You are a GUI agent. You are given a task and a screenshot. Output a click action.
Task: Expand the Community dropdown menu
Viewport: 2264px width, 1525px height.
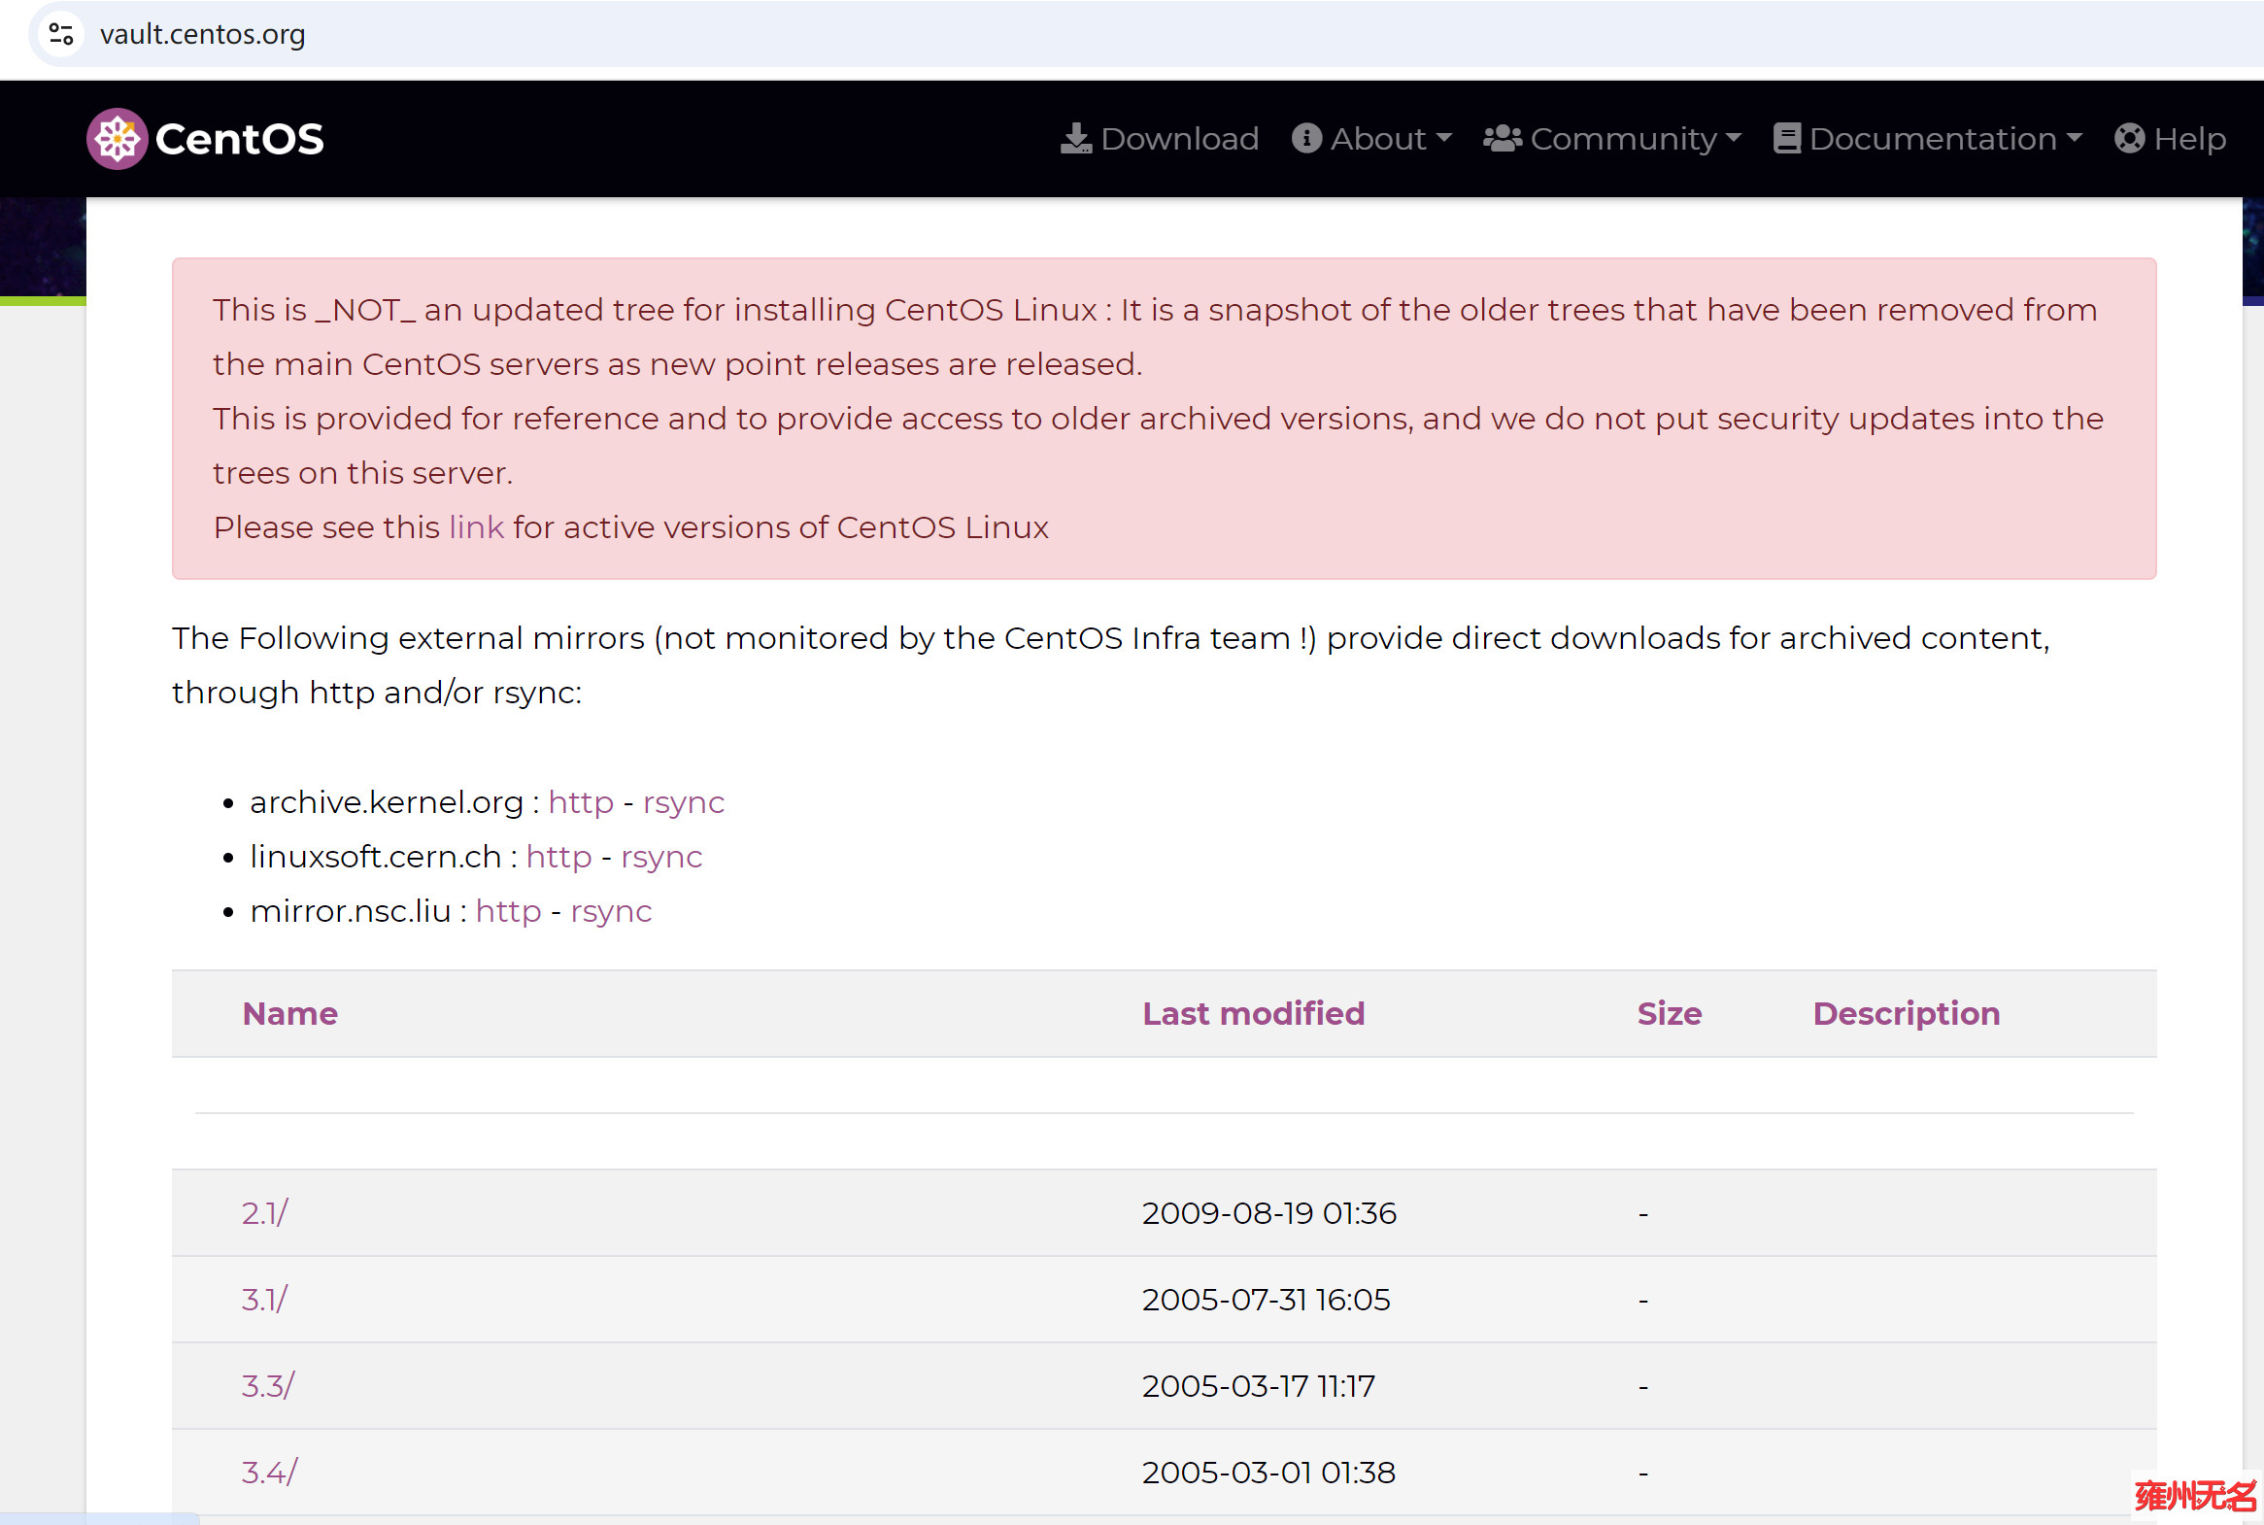1611,139
